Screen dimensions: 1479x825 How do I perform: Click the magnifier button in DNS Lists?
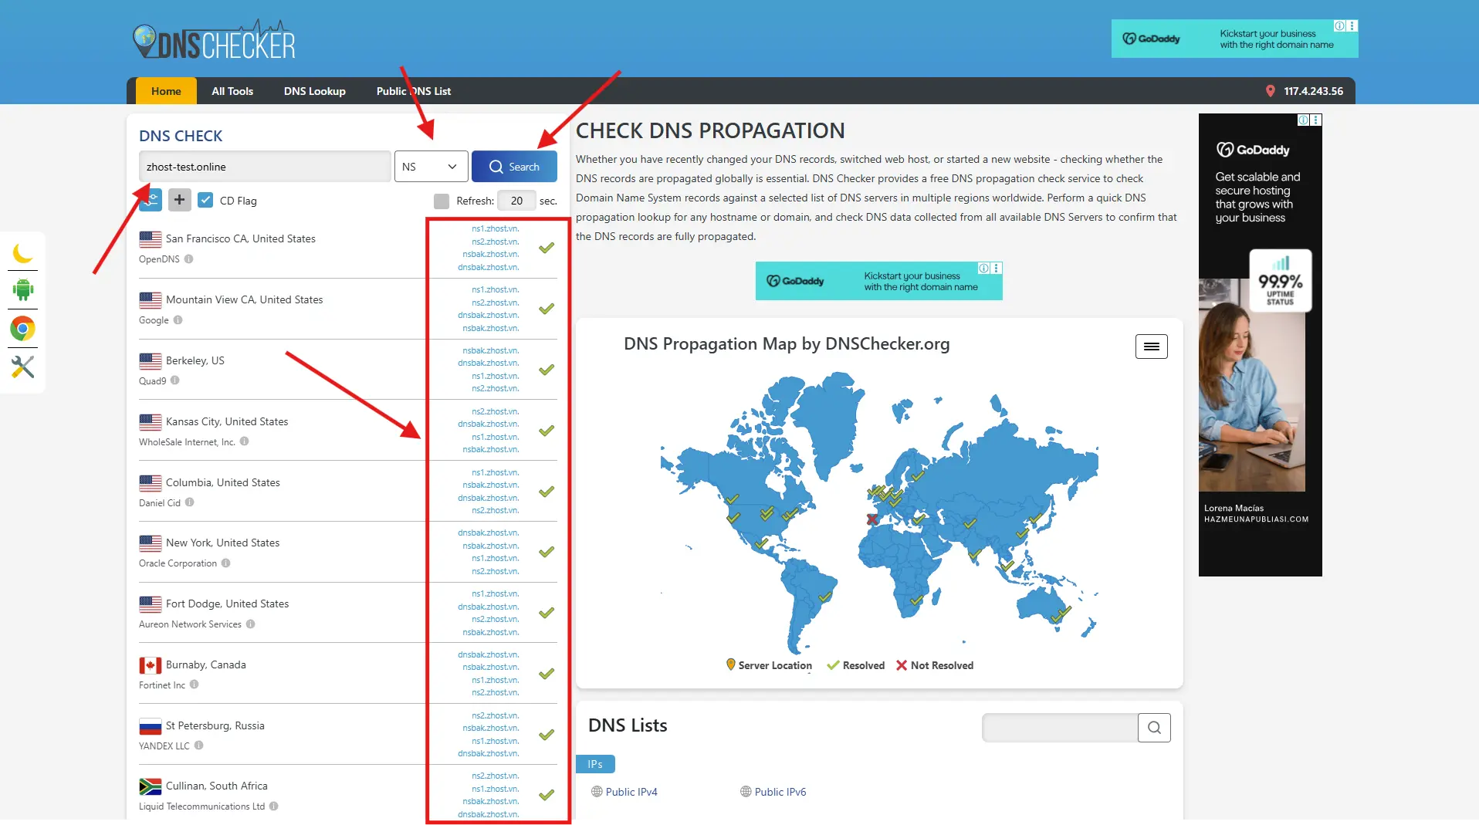[1154, 727]
